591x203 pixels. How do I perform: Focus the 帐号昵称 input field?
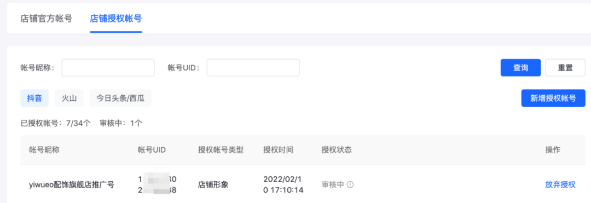(108, 68)
